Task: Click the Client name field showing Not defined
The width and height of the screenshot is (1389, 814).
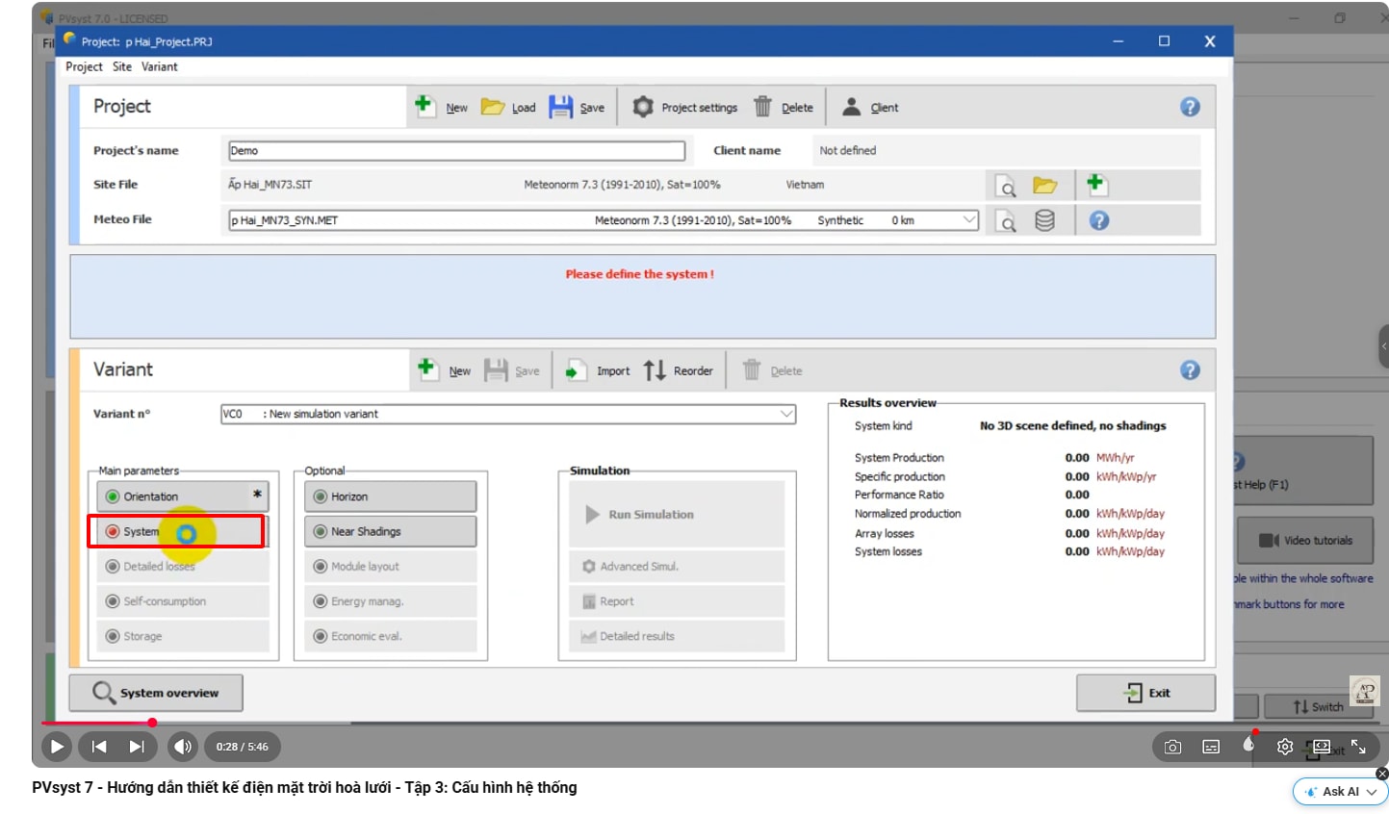Action: pyautogui.click(x=1008, y=151)
